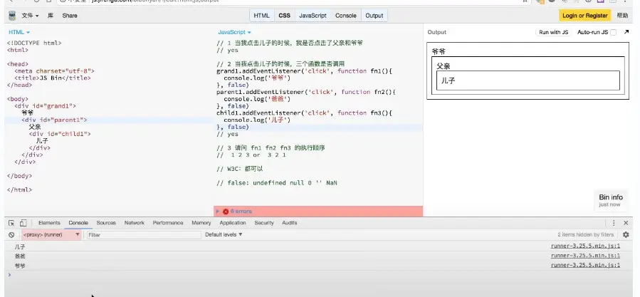Click the div id="parent1" HTML line
Viewport: 640px width, 297px height.
54,120
